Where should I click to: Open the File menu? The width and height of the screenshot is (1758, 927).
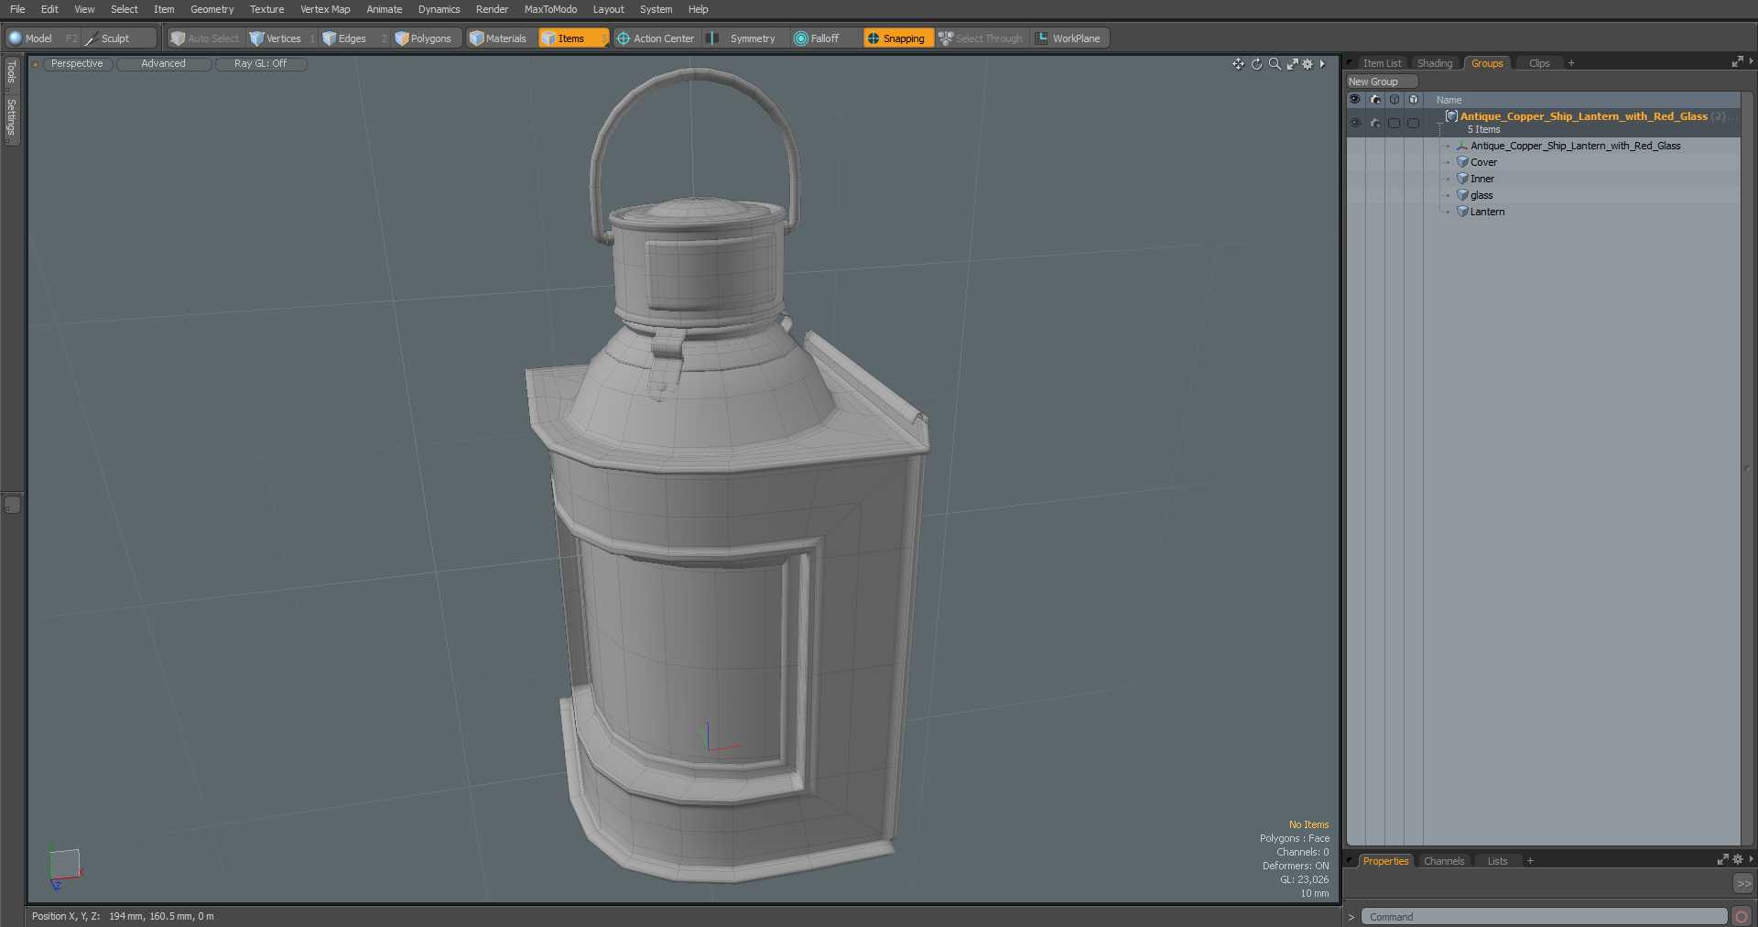point(17,9)
